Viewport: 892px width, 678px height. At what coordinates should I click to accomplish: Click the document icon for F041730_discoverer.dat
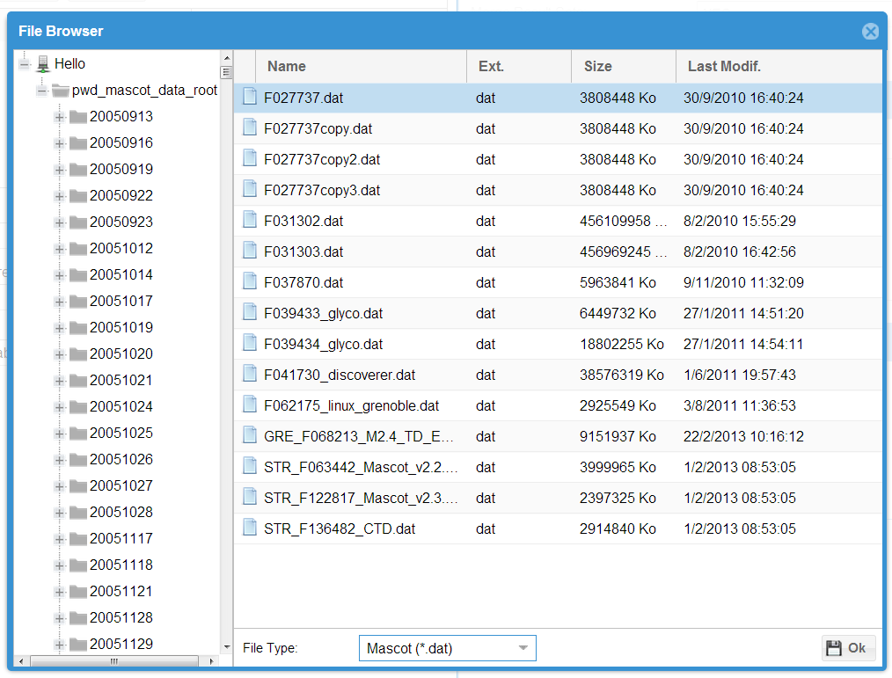pos(250,375)
